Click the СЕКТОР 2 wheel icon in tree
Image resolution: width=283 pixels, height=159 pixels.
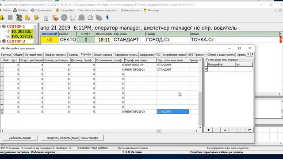pos(4,41)
